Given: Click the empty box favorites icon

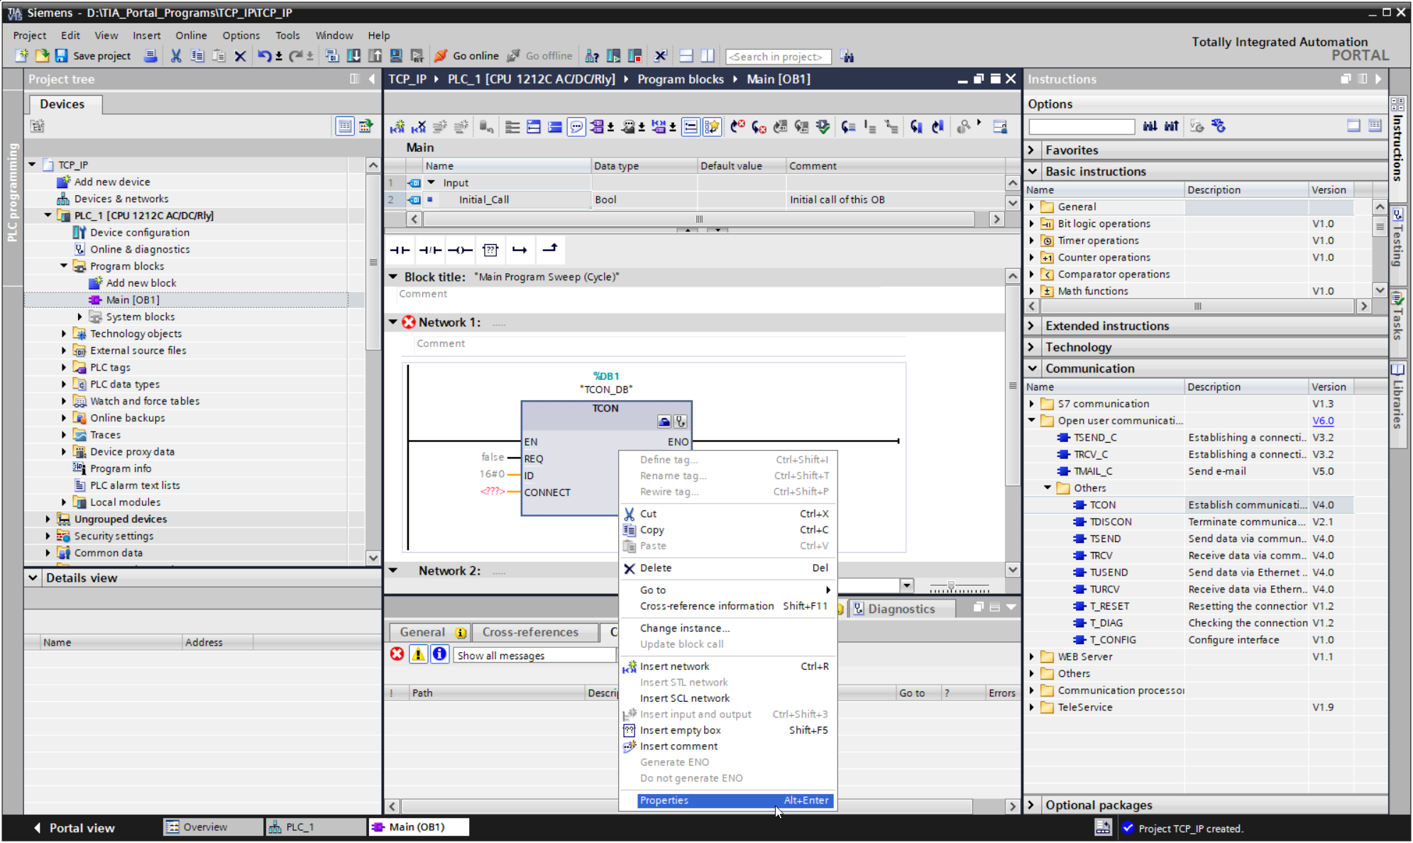Looking at the screenshot, I should (490, 250).
